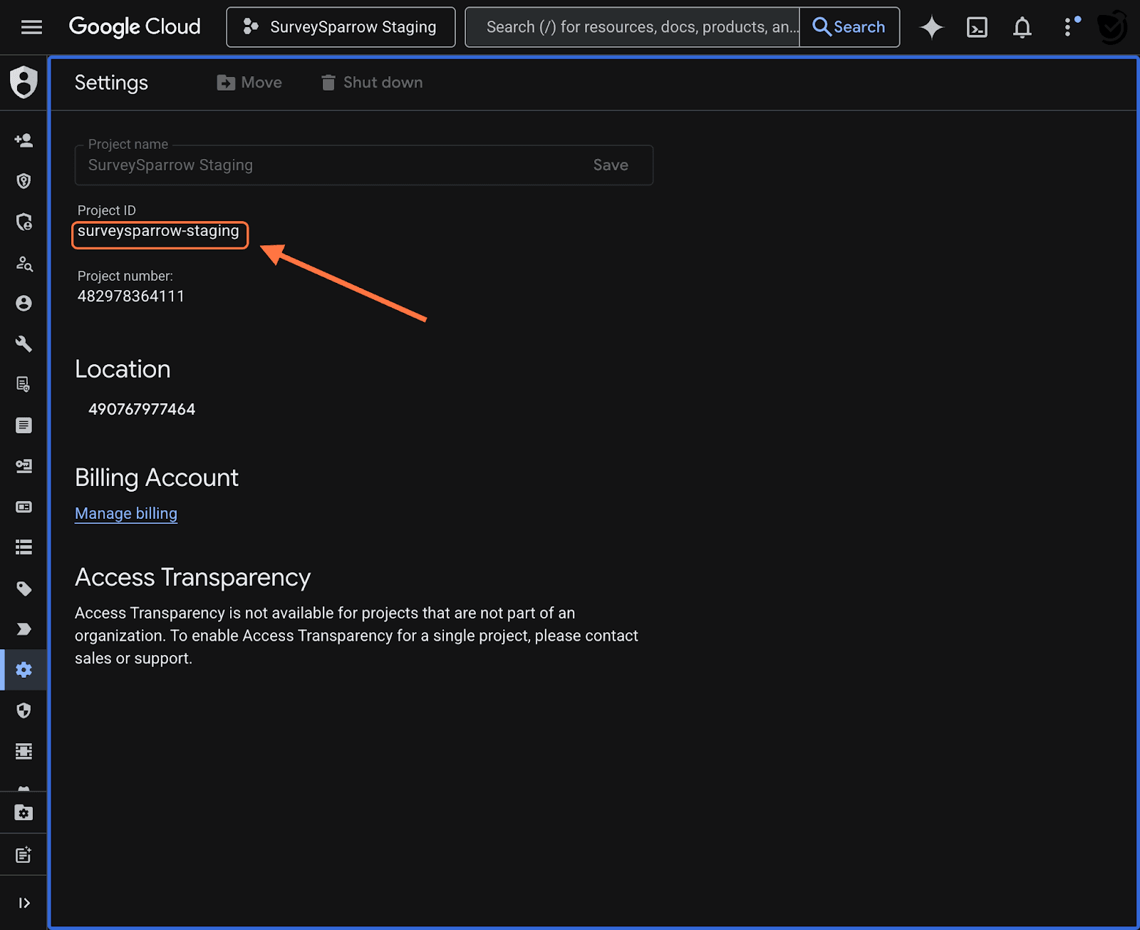Viewport: 1140px width, 930px height.
Task: Open the main navigation hamburger menu
Action: pyautogui.click(x=31, y=27)
